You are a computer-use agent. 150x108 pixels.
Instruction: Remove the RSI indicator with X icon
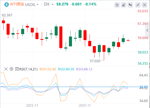tap(6, 69)
